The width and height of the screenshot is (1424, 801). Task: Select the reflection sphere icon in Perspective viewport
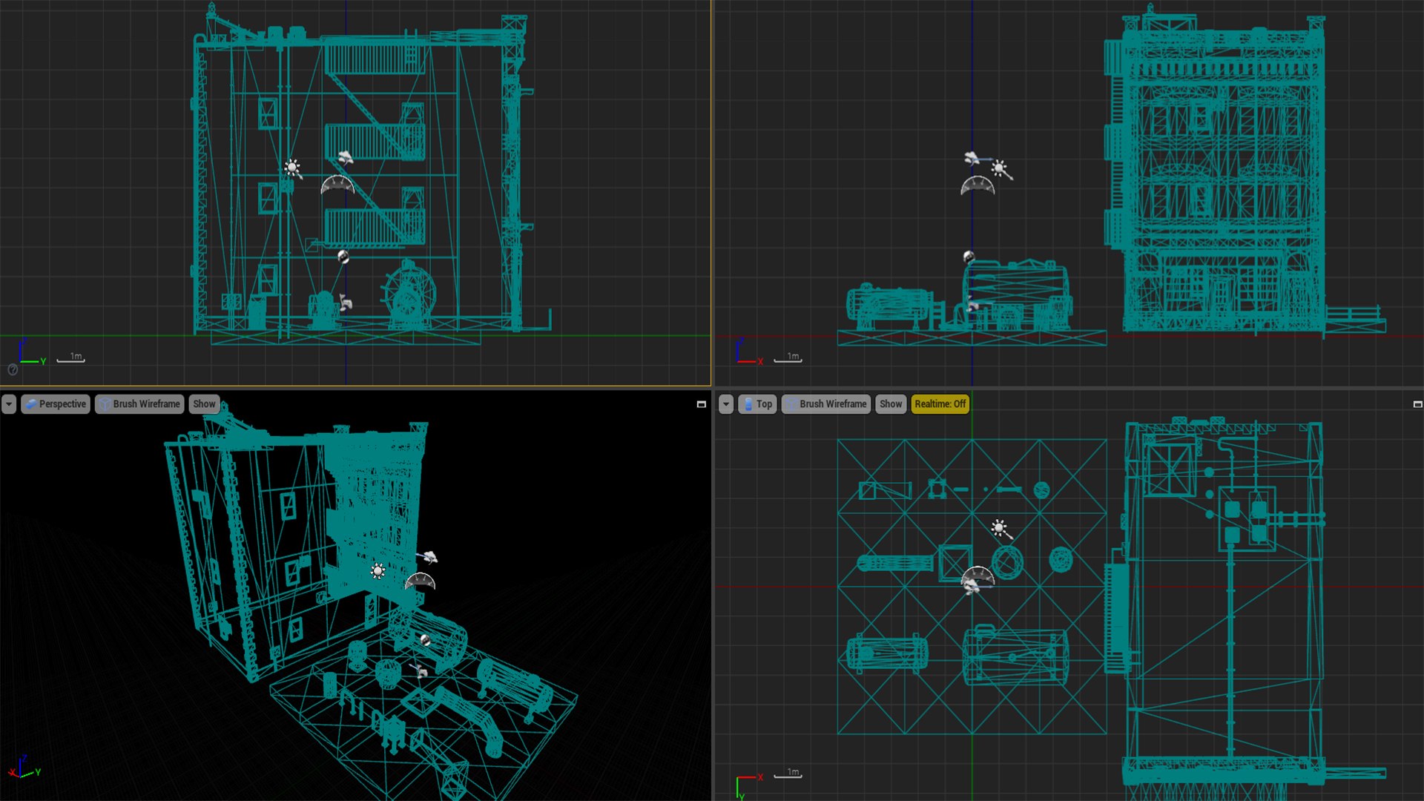(x=425, y=640)
